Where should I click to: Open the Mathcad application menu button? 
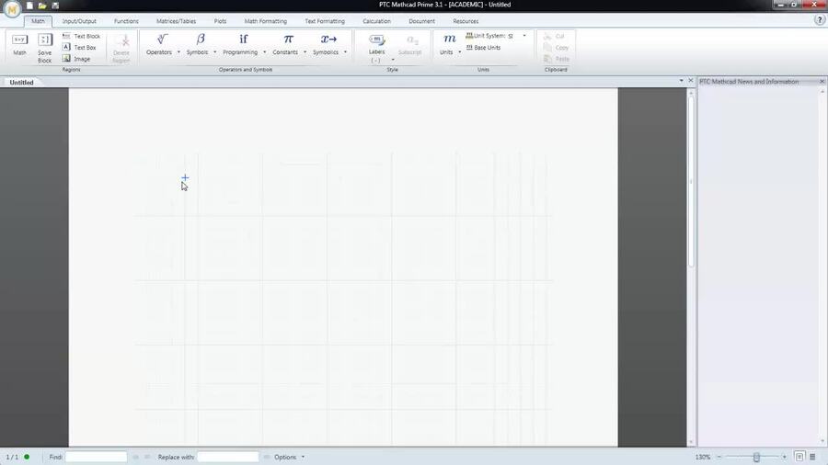pyautogui.click(x=12, y=9)
